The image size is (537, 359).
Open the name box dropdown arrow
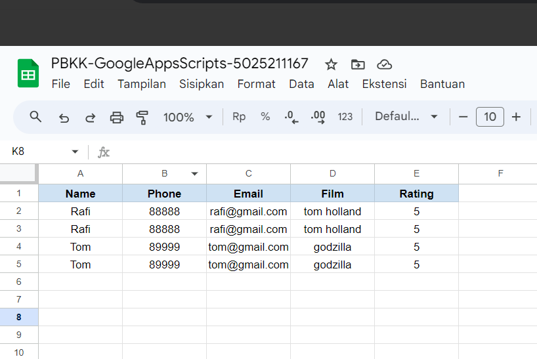[x=75, y=152]
